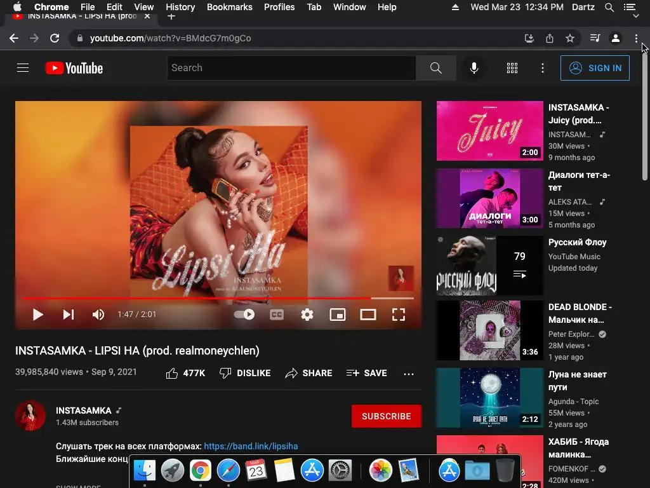Screen dimensions: 650x488
Task: Go to YouTube home via logo
Action: [x=74, y=68]
